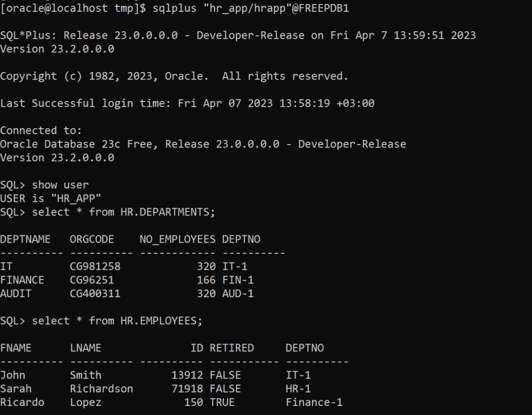The height and width of the screenshot is (415, 532).
Task: Click first name Ricardo
Action: (x=22, y=402)
